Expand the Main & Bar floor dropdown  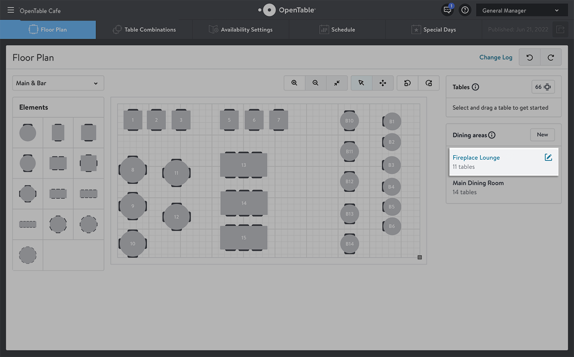click(x=58, y=83)
